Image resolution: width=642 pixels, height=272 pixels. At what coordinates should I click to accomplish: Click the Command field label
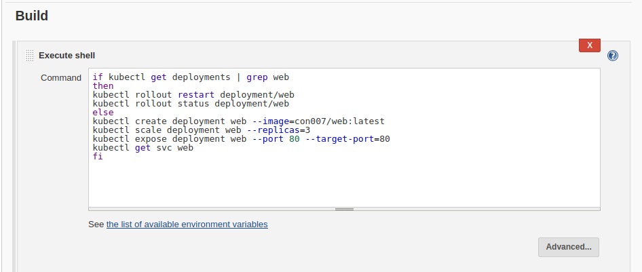[x=61, y=78]
